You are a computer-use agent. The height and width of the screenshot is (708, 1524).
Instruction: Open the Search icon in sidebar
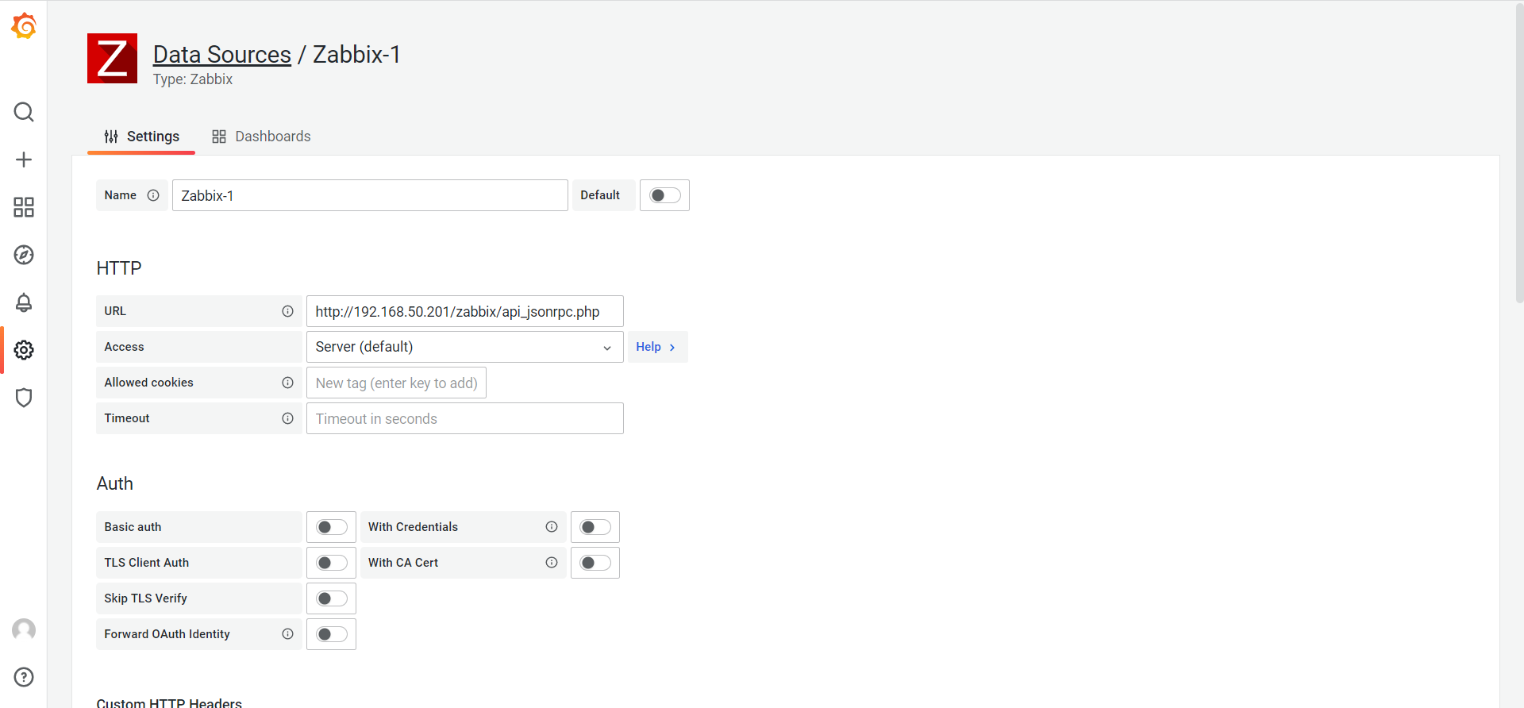pos(24,112)
